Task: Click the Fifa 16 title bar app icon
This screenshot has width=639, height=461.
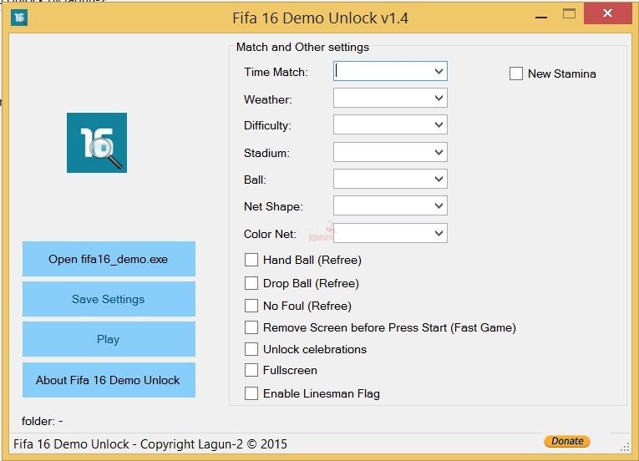Action: tap(18, 18)
